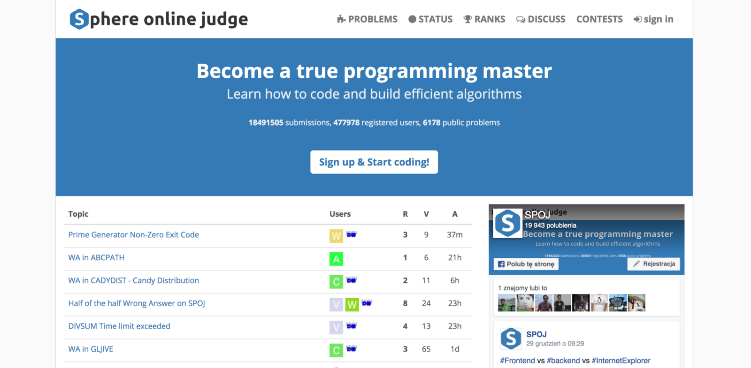Open the WA in GLJIVE topic
Image resolution: width=751 pixels, height=368 pixels.
(x=91, y=349)
